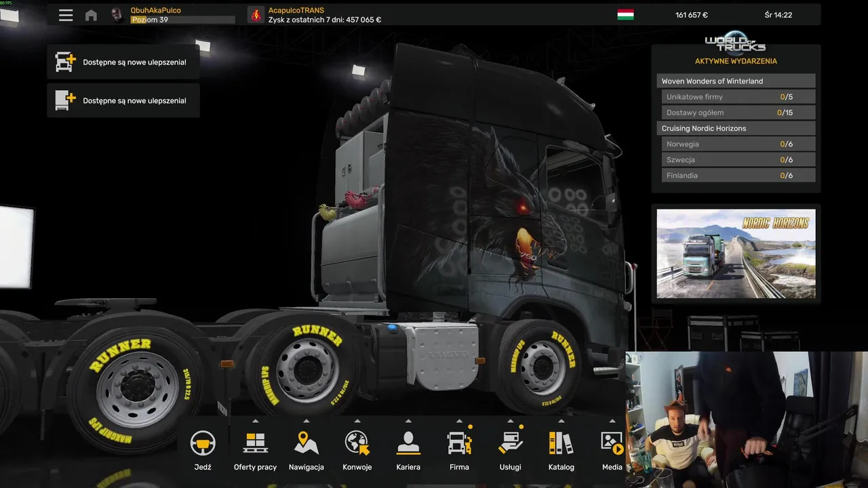Click the Śr 14:22 game clock

click(778, 15)
